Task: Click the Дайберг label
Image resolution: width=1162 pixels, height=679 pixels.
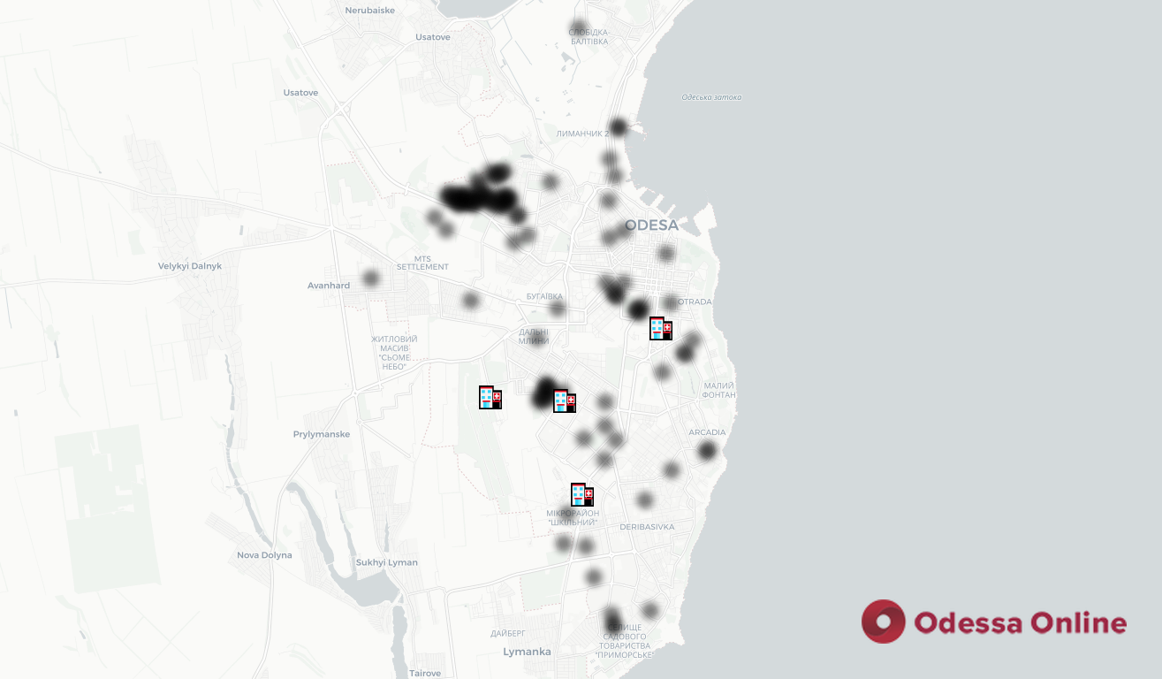Action: pos(508,634)
